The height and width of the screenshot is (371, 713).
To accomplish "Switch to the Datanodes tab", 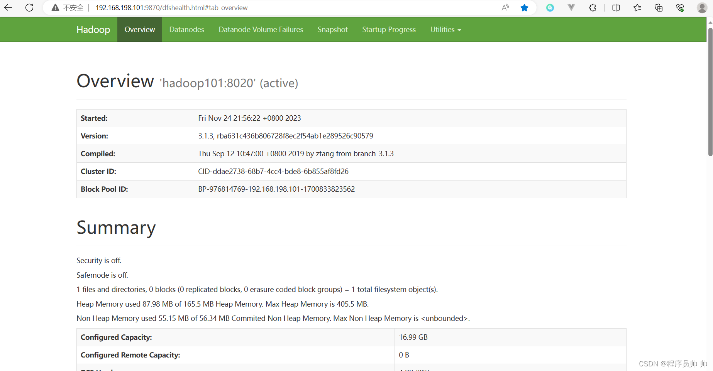I will (187, 30).
